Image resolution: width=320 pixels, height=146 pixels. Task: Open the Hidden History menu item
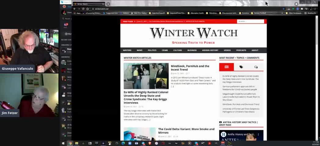pyautogui.click(x=210, y=50)
